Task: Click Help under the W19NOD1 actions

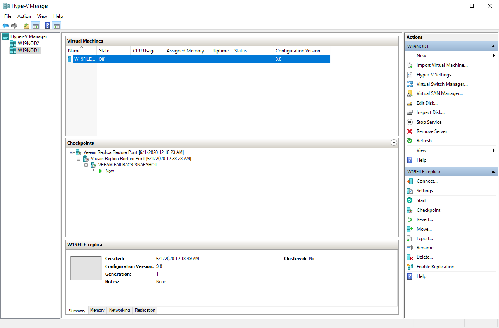Action: pos(421,160)
